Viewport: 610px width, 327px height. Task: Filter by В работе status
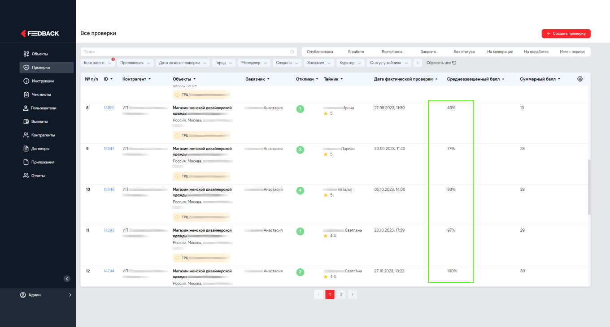356,52
